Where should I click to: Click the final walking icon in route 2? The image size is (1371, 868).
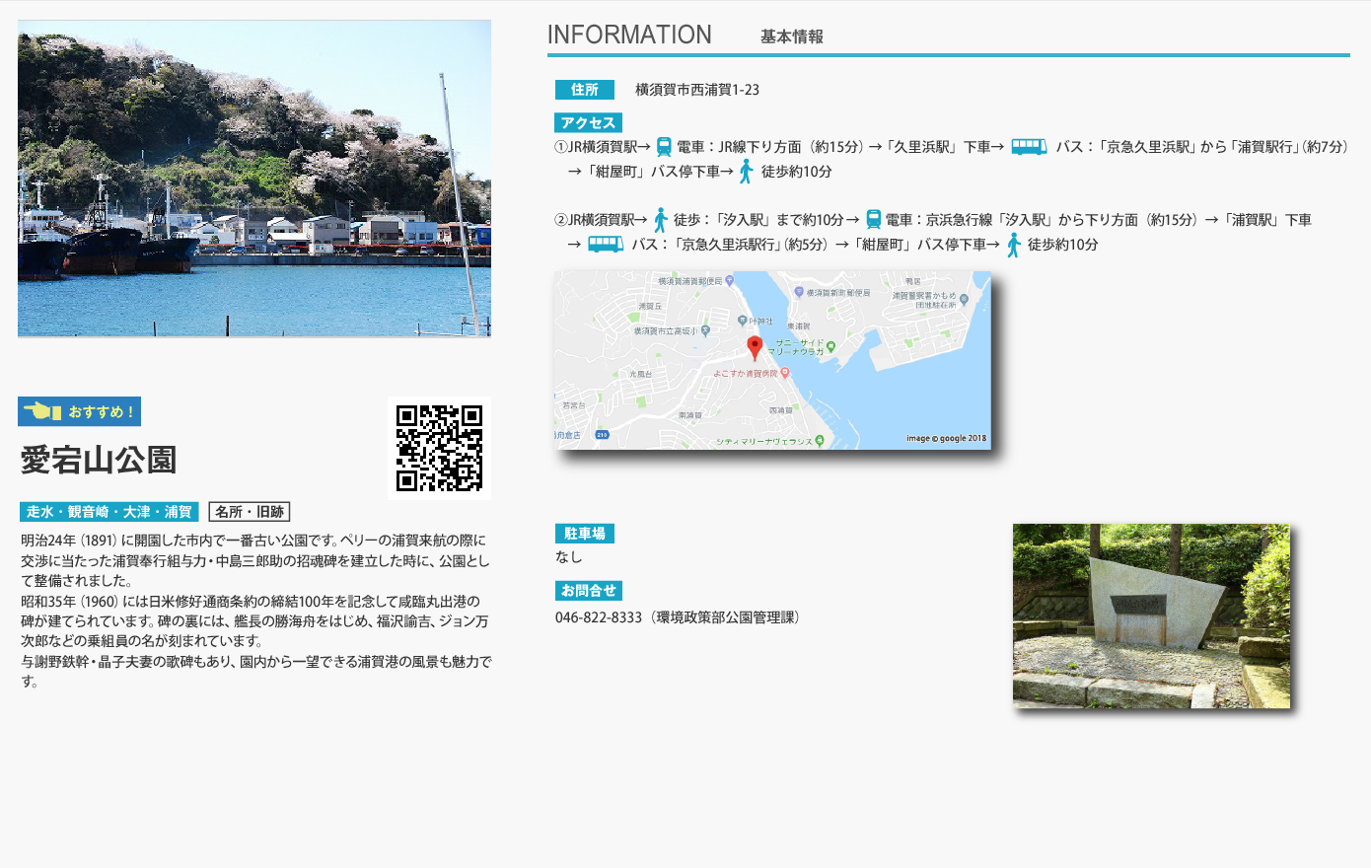point(1013,245)
